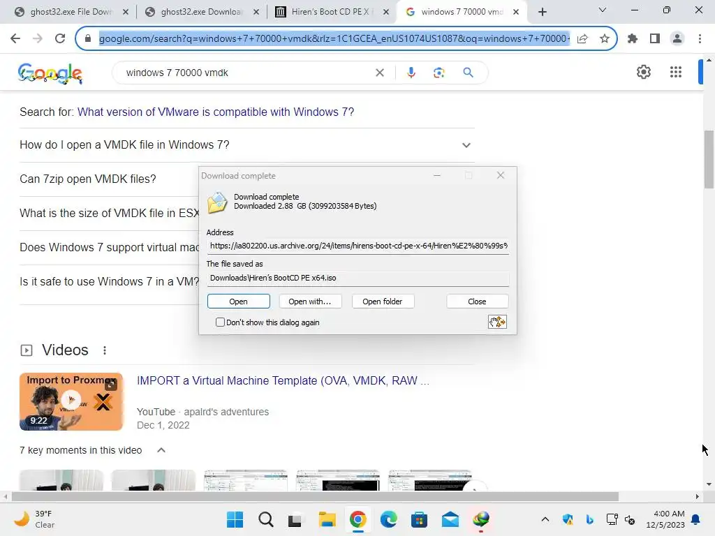This screenshot has width=715, height=536.
Task: Click the vertical page scrollbar thumb
Action: pos(709,159)
